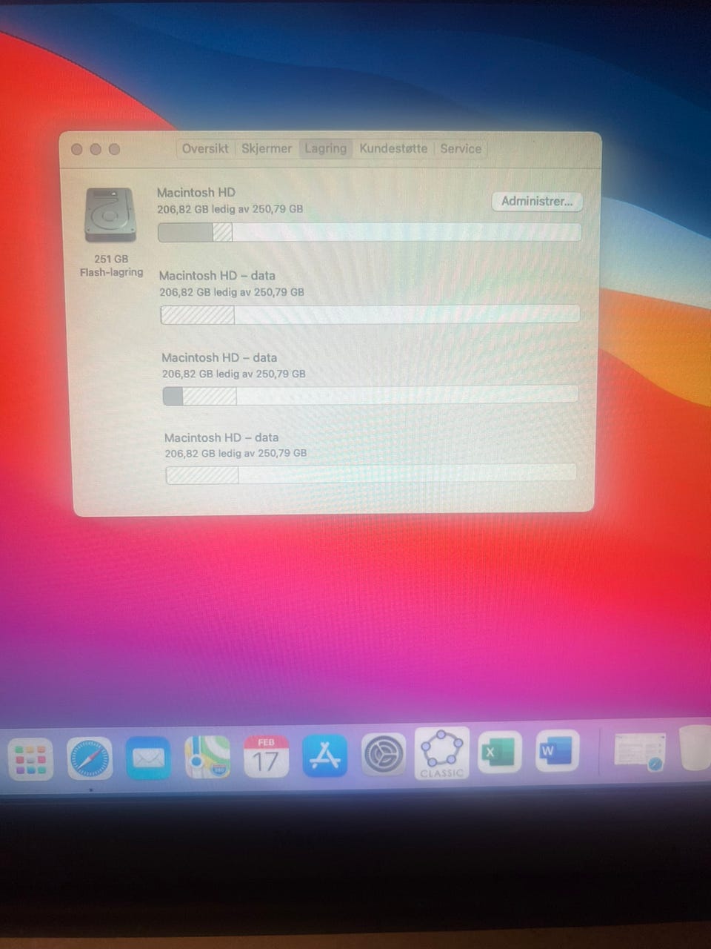Click the Macintosh HD storage bar
The height and width of the screenshot is (949, 711).
[370, 232]
